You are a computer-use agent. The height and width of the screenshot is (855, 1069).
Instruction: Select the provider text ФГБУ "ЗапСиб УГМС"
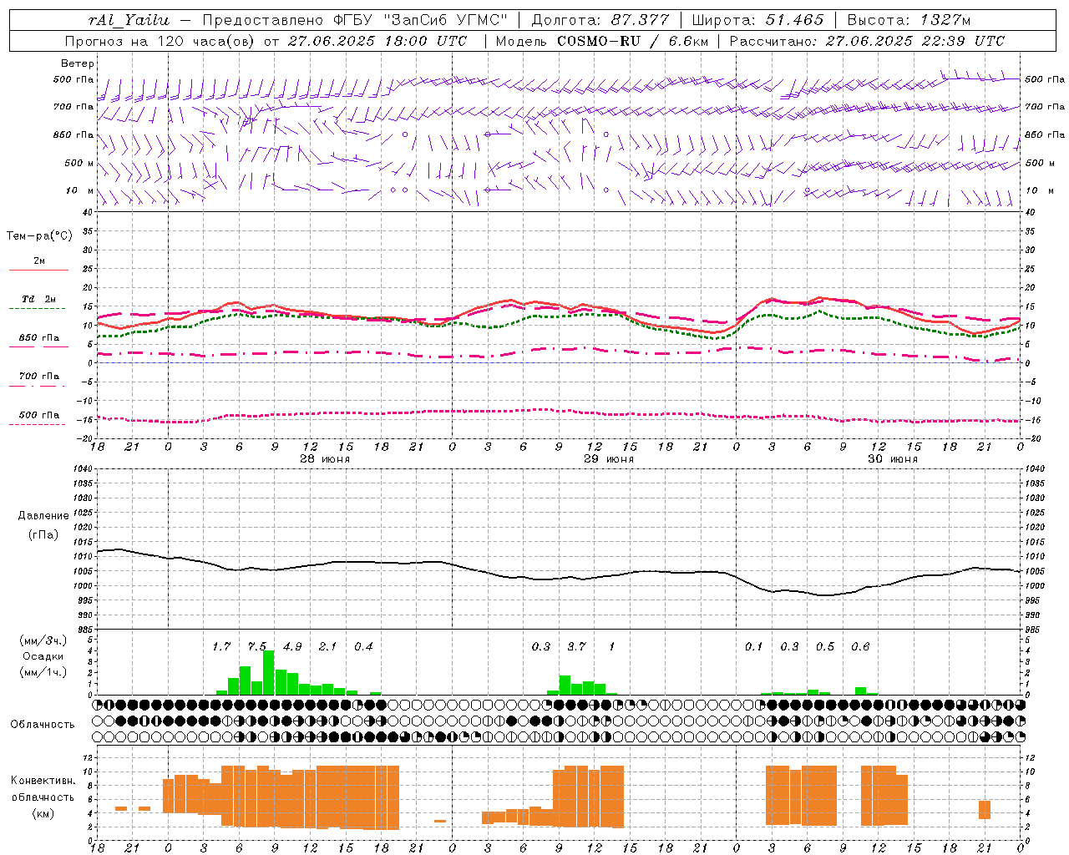coord(419,20)
